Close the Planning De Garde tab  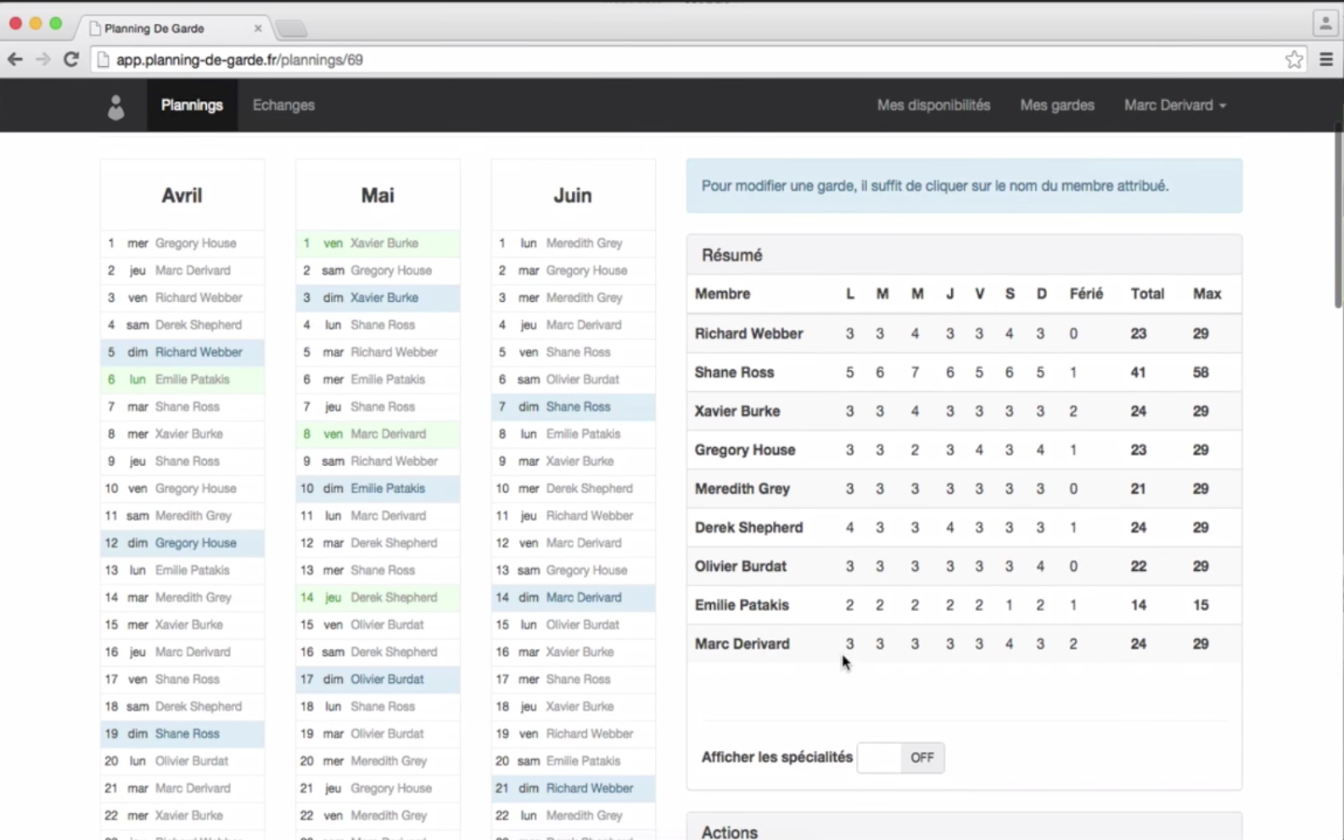point(258,28)
